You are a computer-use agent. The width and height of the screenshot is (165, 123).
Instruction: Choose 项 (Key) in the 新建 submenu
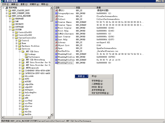tap(101, 76)
